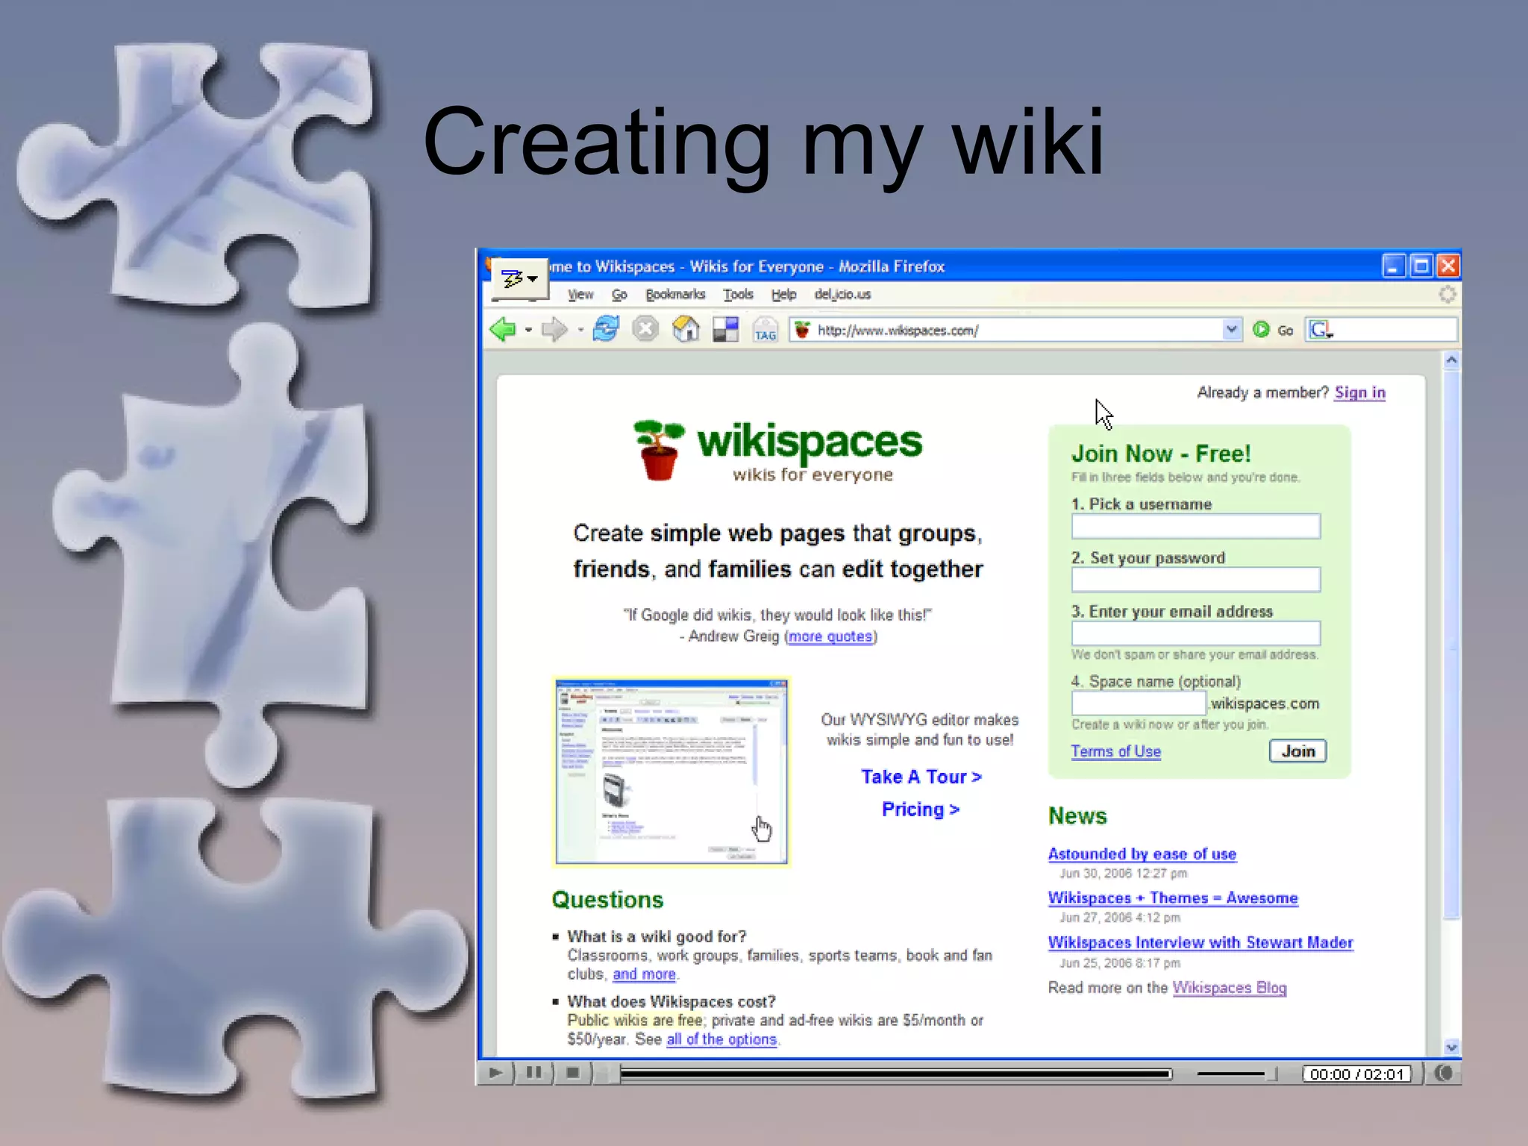This screenshot has height=1146, width=1528.
Task: Click the Firefox throbber activity icon
Action: pyautogui.click(x=1447, y=294)
